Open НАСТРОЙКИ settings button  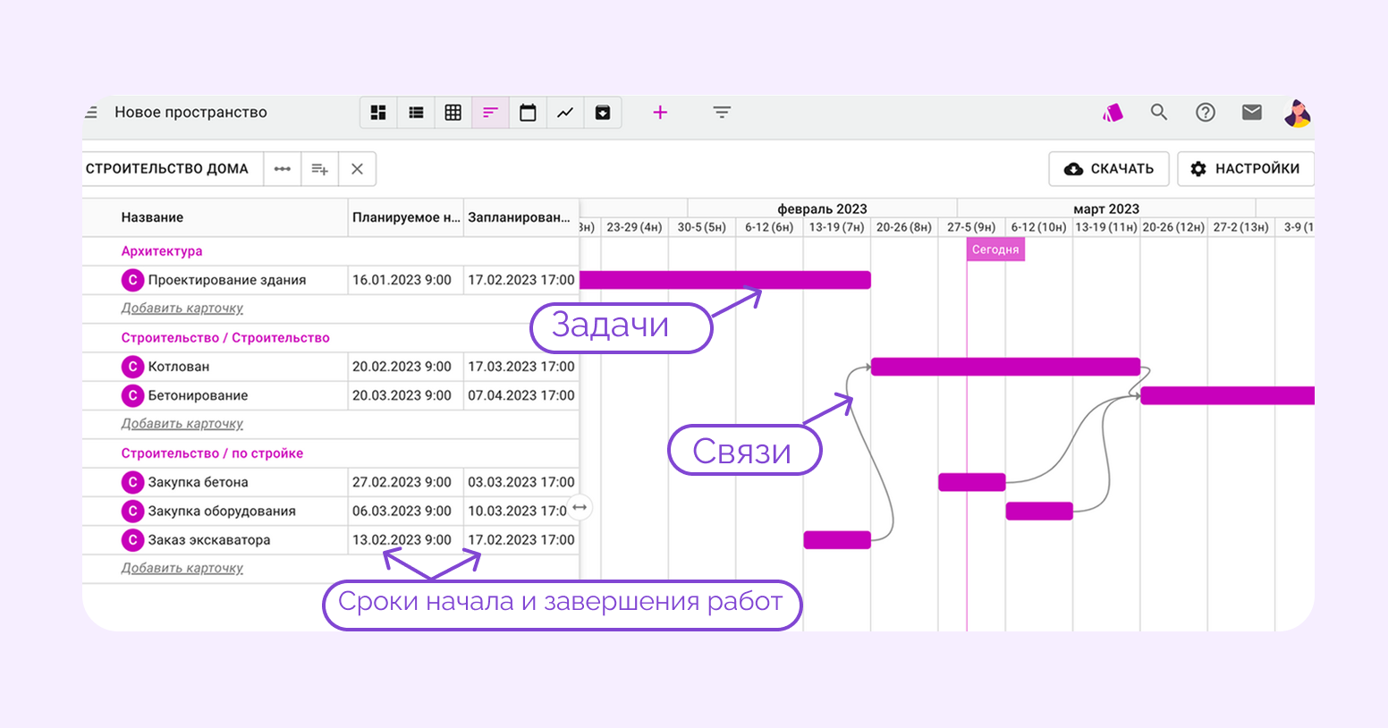pos(1245,169)
